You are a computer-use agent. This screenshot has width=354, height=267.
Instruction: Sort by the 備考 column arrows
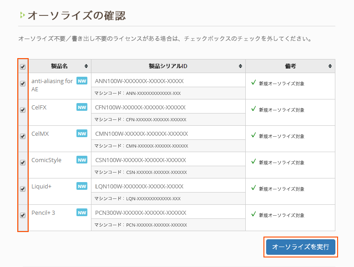tap(330, 66)
